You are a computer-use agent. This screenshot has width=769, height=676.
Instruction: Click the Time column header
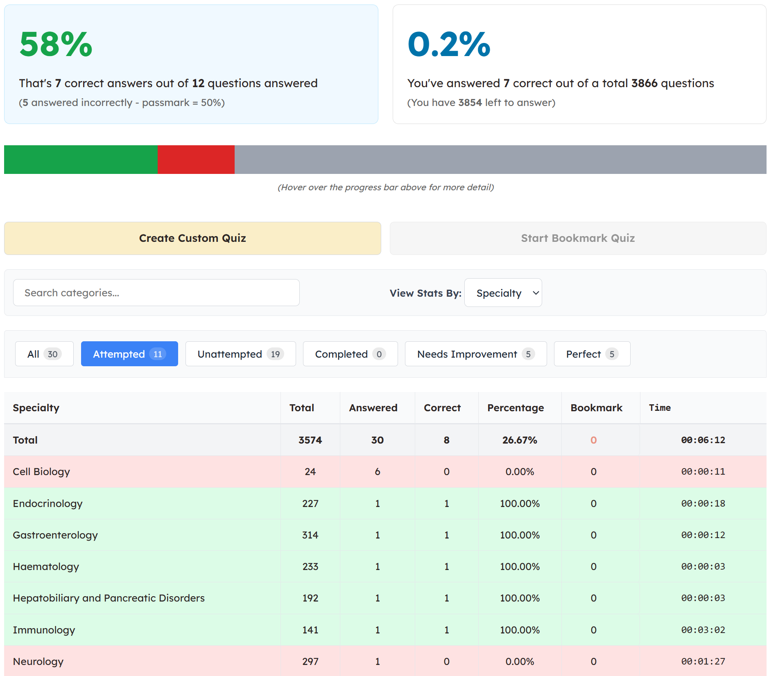[x=660, y=408]
